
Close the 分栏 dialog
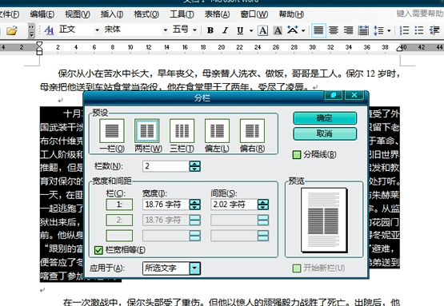pyautogui.click(x=354, y=95)
